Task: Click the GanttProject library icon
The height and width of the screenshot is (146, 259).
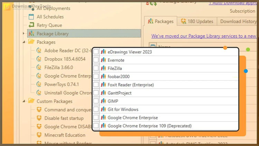Action: tap(103, 93)
